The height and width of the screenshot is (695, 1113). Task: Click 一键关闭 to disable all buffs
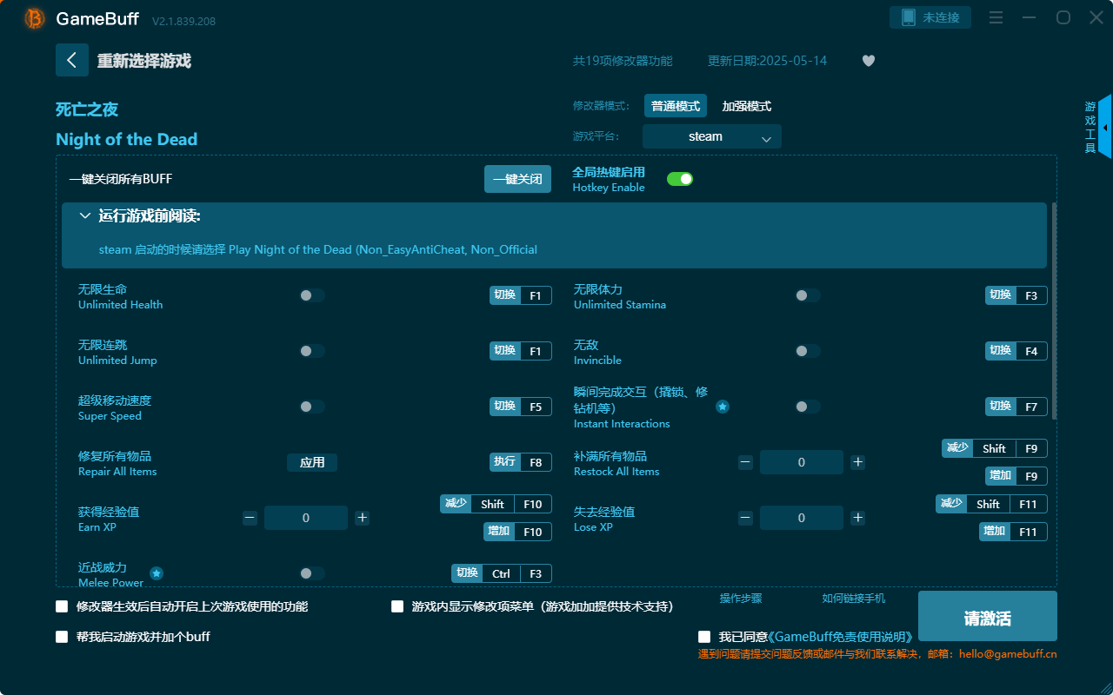click(517, 178)
